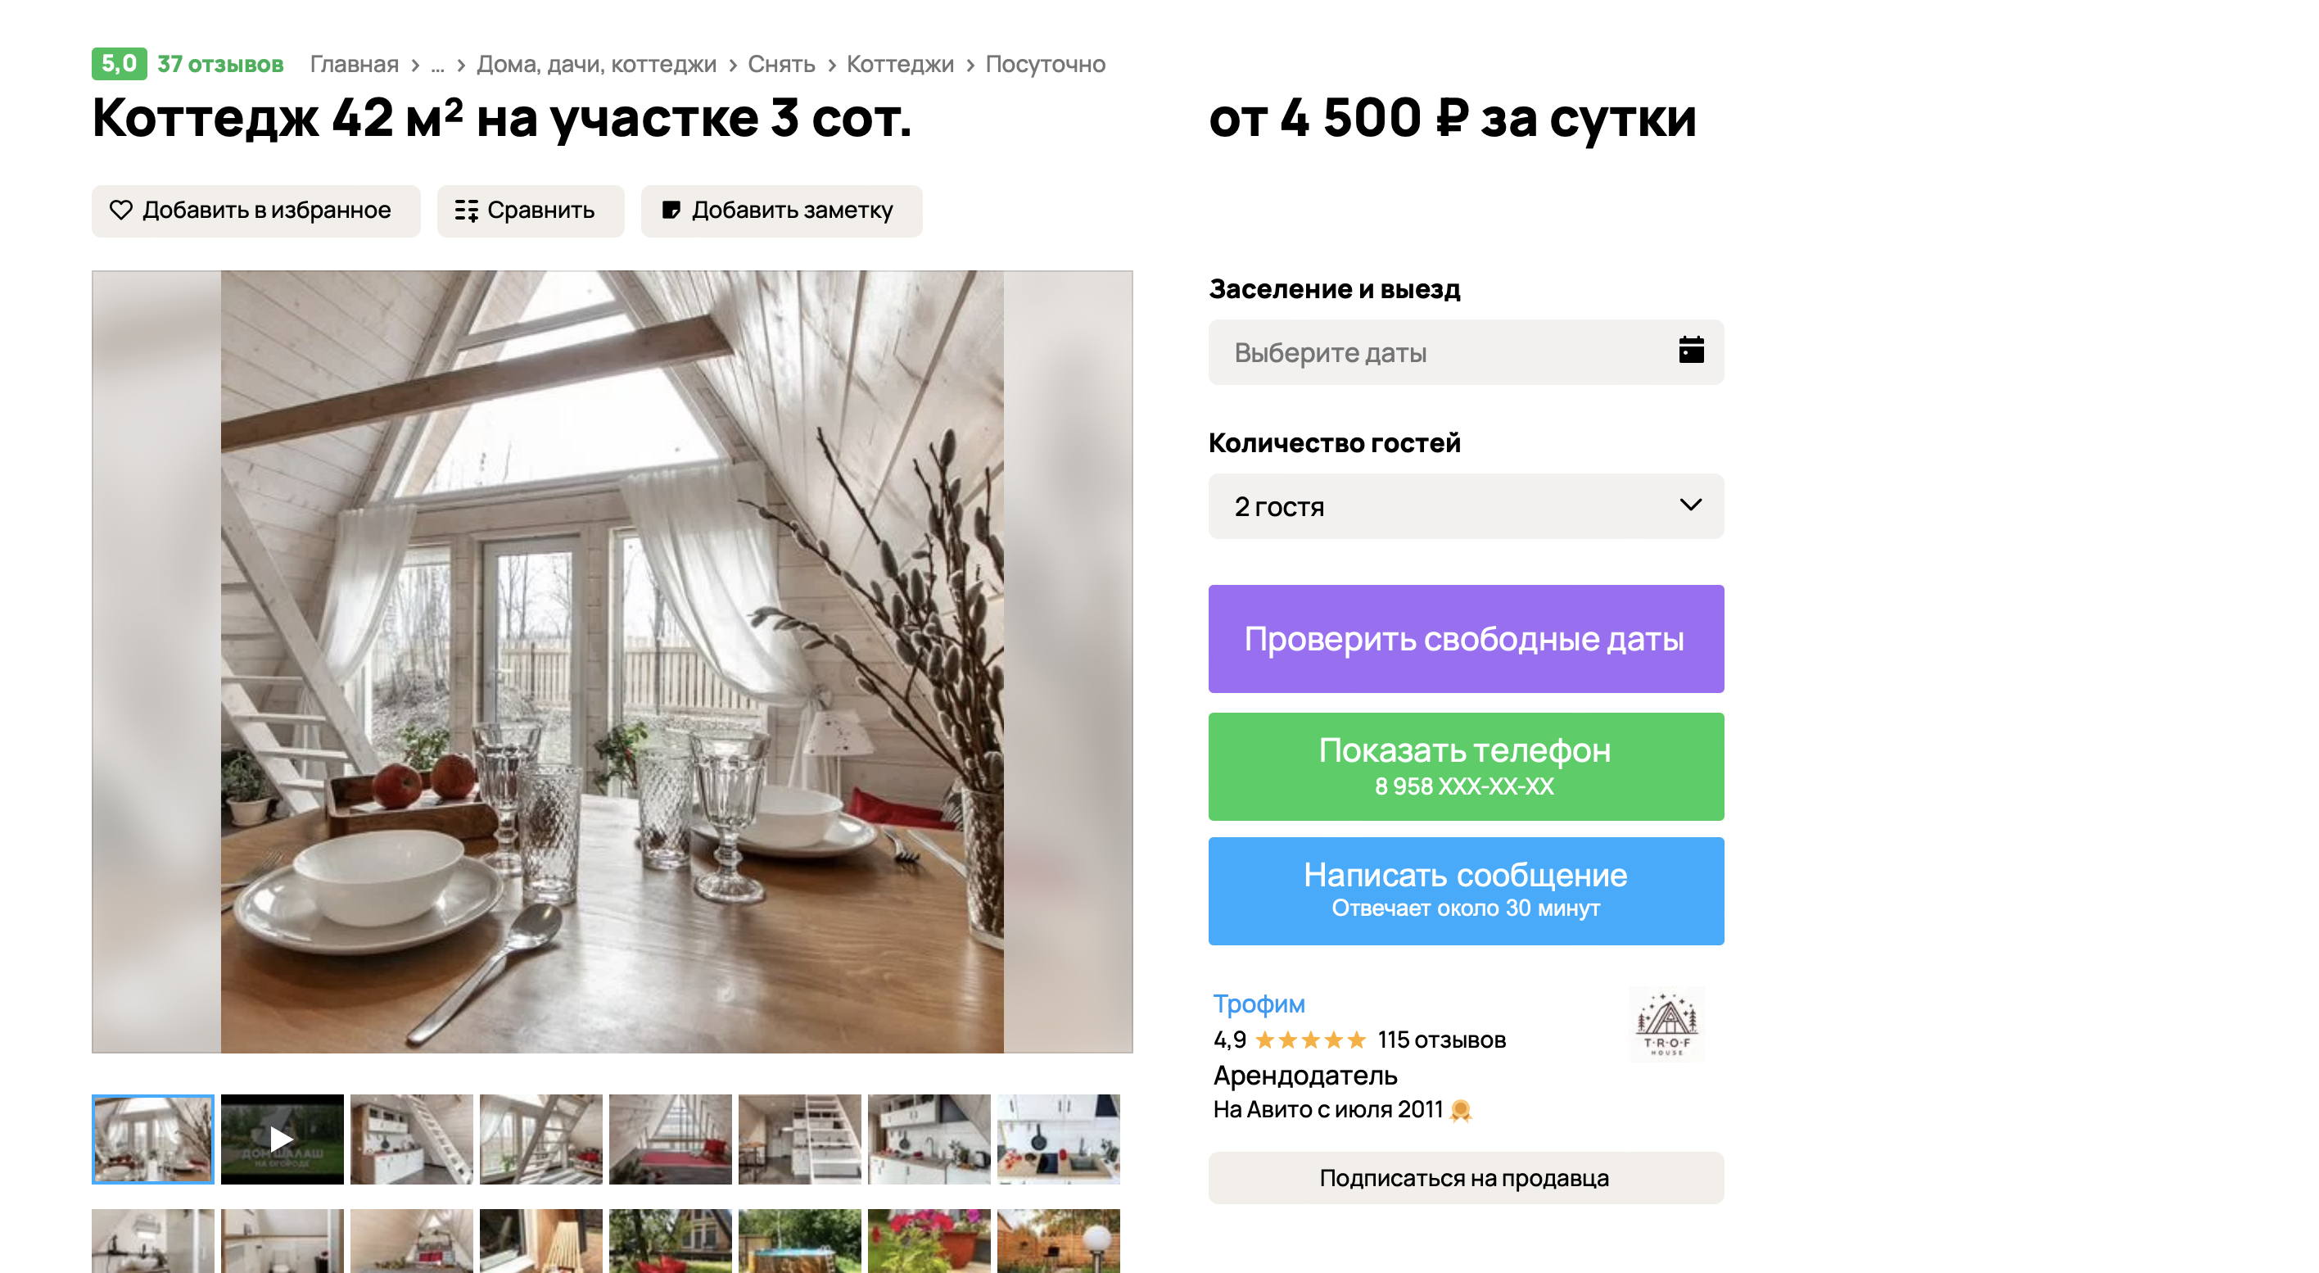Image resolution: width=2319 pixels, height=1273 pixels.
Task: Click the five-star seller rating
Action: tap(1310, 1040)
